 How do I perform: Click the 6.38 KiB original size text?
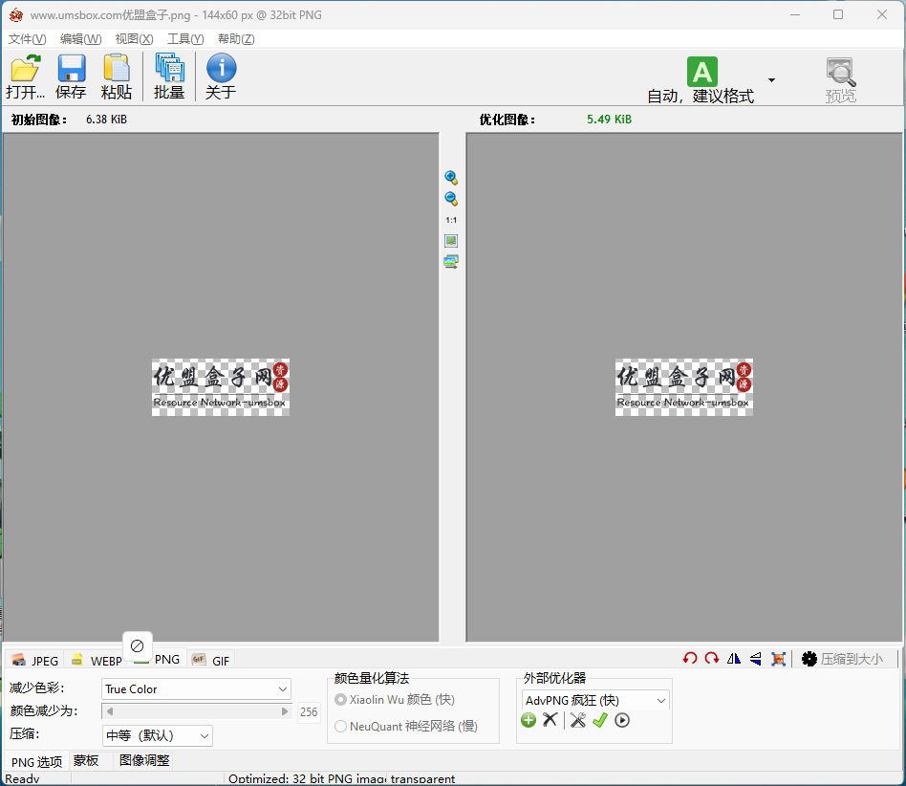pos(106,120)
